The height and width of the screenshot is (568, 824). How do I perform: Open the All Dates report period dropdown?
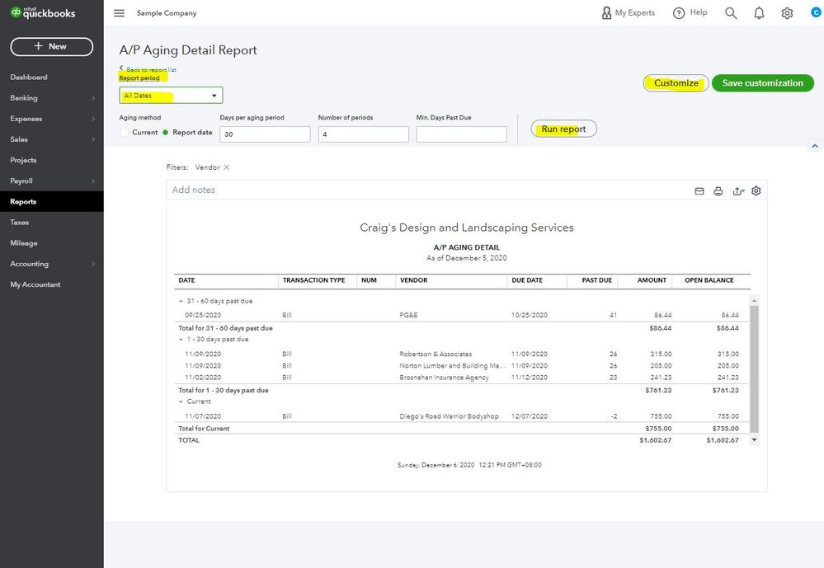tap(171, 95)
